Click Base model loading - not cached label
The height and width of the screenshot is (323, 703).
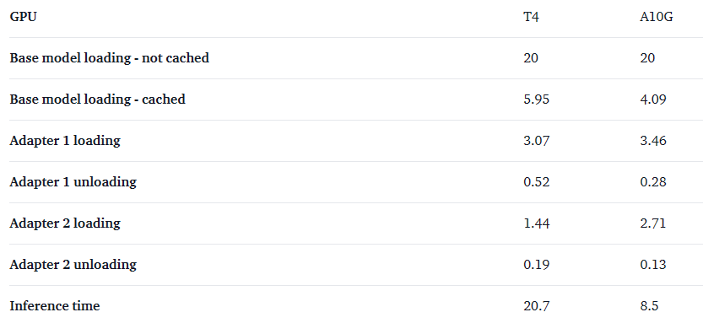(110, 58)
